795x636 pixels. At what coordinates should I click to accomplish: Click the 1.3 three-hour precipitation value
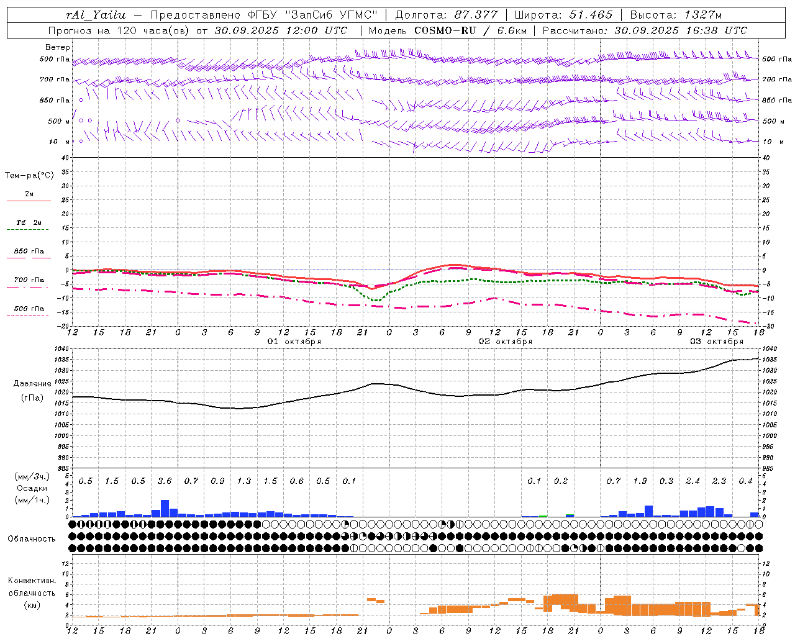(244, 481)
